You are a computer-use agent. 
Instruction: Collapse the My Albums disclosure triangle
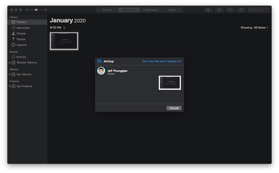[10, 75]
